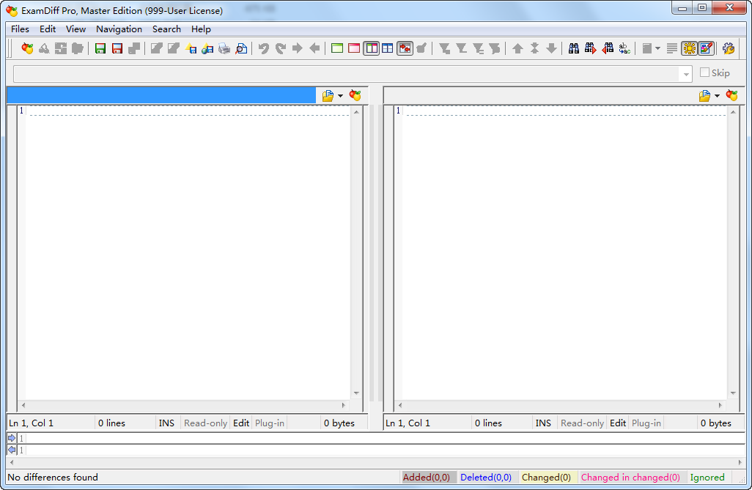
Task: Open the Navigation menu
Action: click(119, 29)
